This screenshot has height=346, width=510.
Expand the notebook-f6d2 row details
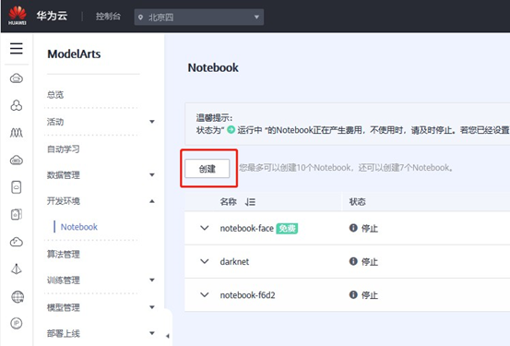coord(204,295)
